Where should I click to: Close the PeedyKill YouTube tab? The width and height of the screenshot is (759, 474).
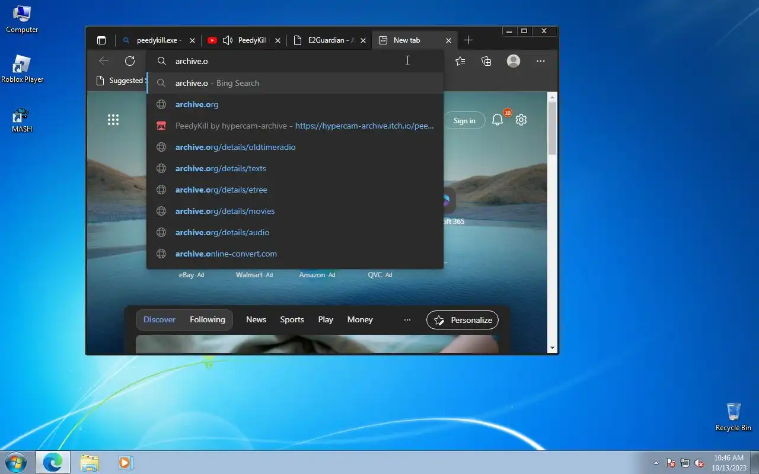[x=278, y=40]
